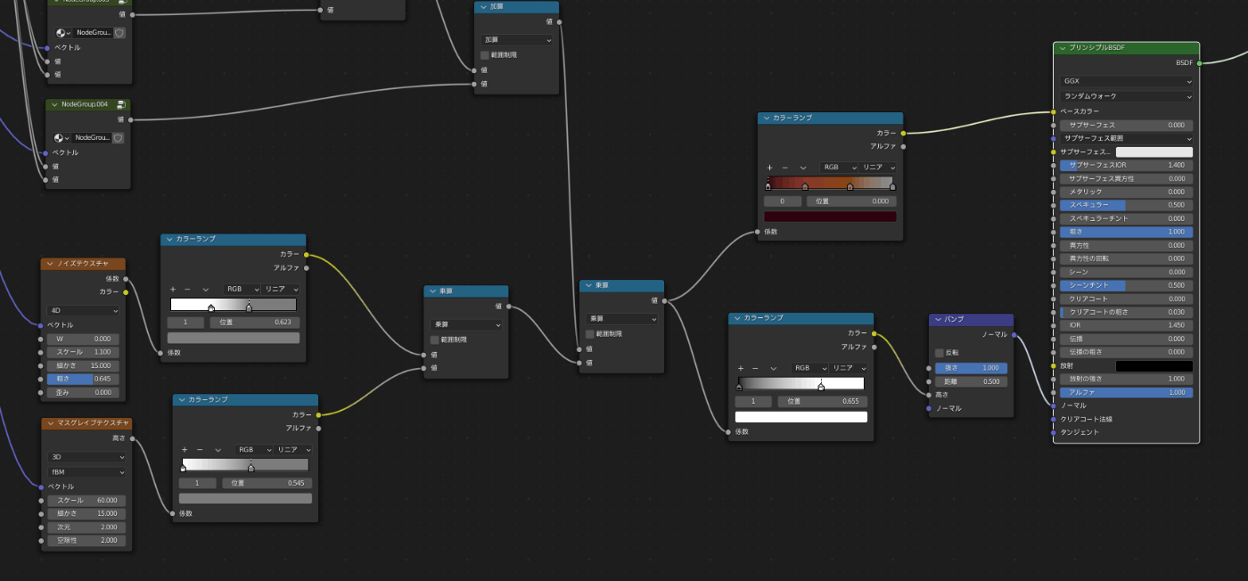Click the 値 output socket of NodeGroup.004
Screen dimensions: 1248x581
point(130,119)
